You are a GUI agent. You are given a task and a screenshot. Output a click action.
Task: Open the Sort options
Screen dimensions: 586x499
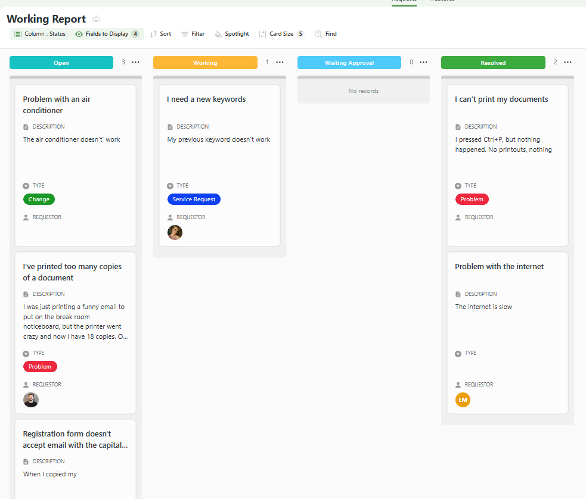[160, 34]
